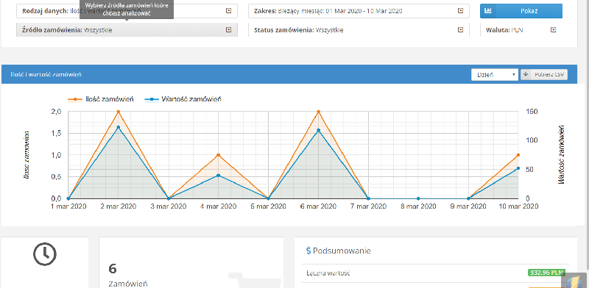Click the dropdown arrow on Źródło zamówienia field

click(x=229, y=30)
